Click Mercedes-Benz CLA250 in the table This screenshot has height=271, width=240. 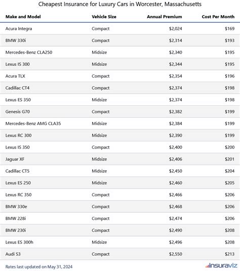pyautogui.click(x=29, y=52)
